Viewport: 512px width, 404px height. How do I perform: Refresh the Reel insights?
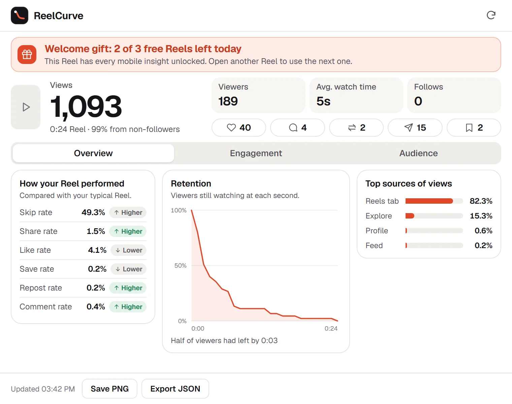491,15
